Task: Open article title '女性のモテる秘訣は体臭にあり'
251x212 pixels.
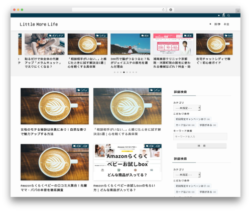Action: [54, 132]
